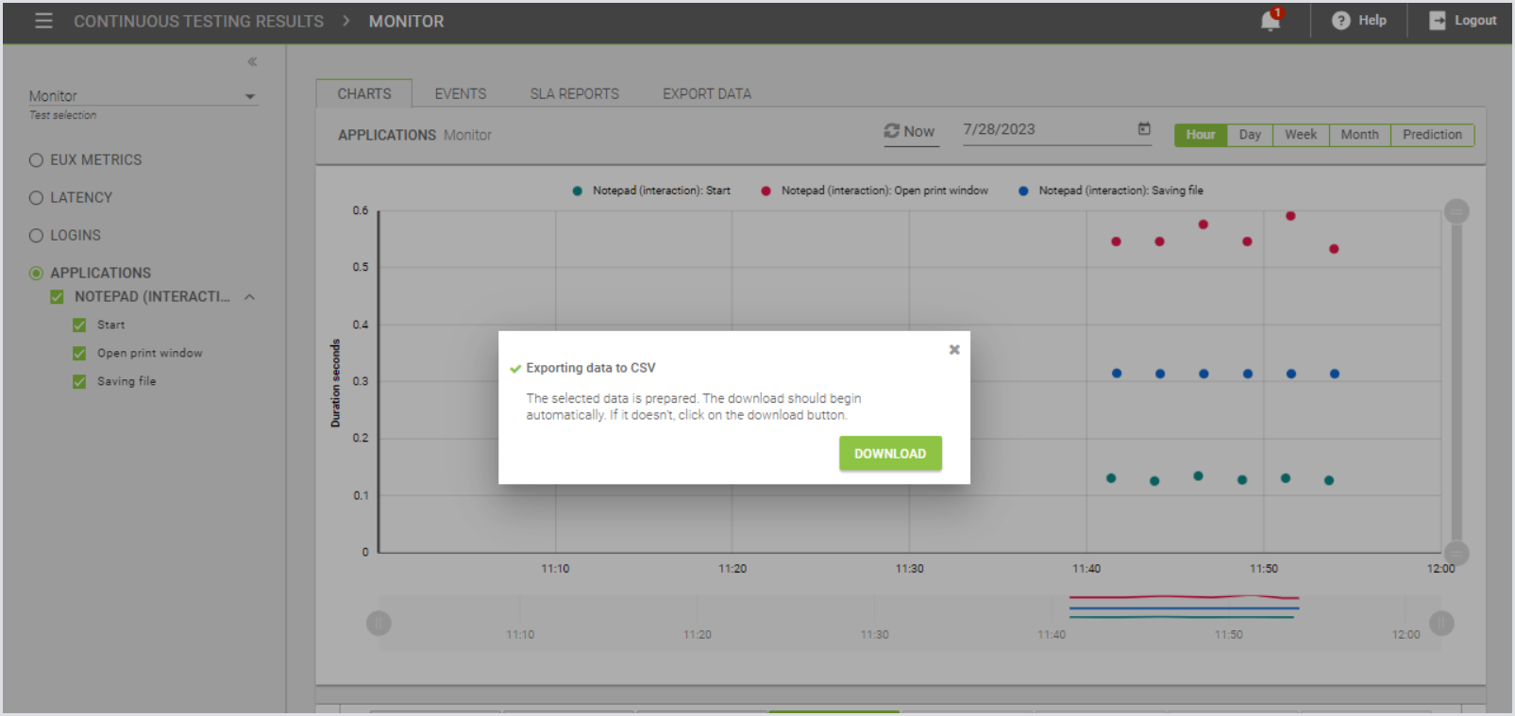Click the Now refresh icon

pos(891,131)
